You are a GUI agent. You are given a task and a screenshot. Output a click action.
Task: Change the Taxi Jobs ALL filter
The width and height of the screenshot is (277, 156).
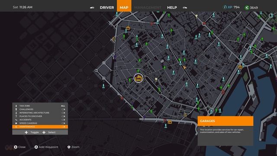pyautogui.click(x=63, y=106)
